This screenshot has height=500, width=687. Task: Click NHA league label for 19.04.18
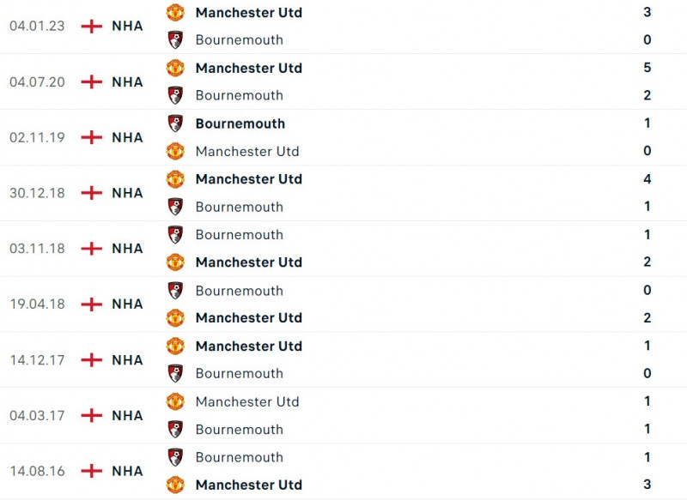(x=127, y=304)
